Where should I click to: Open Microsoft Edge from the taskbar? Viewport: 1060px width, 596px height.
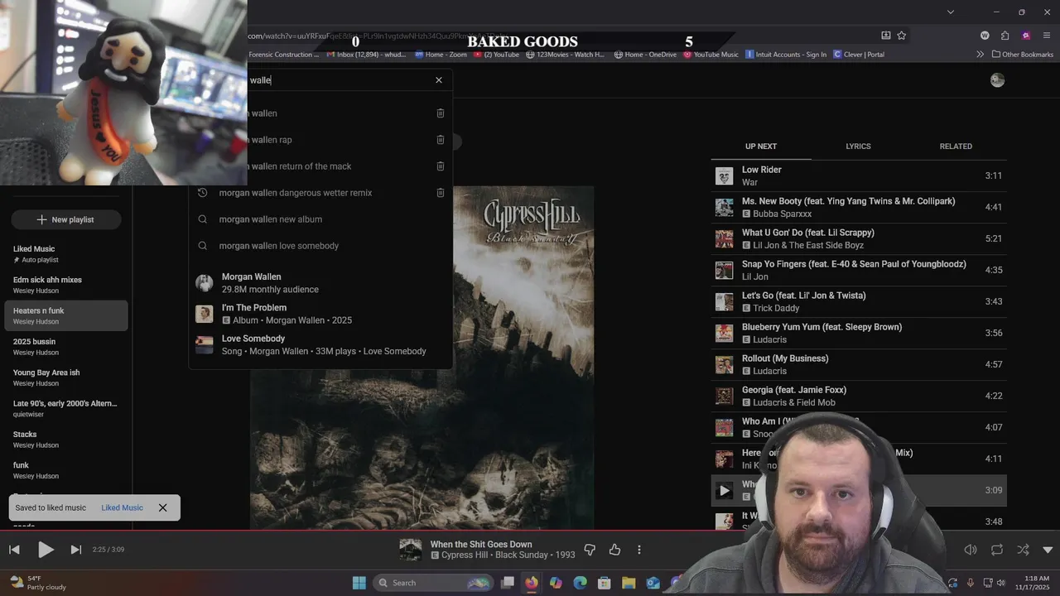(x=580, y=583)
